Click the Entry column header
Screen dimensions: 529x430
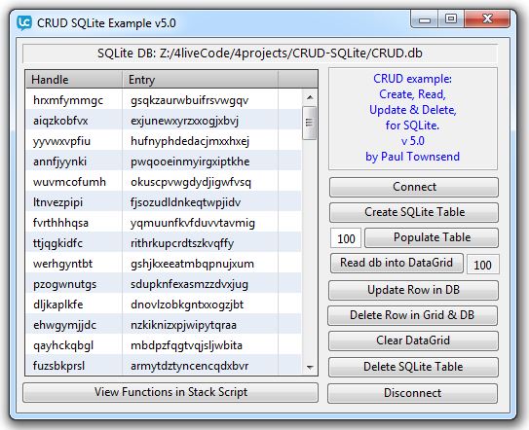coord(200,80)
